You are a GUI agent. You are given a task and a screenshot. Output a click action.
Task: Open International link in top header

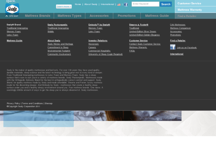(107, 4)
